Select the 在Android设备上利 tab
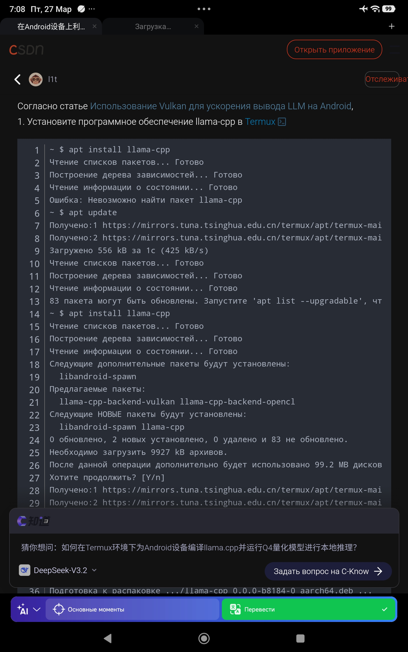408x652 pixels. [x=51, y=26]
